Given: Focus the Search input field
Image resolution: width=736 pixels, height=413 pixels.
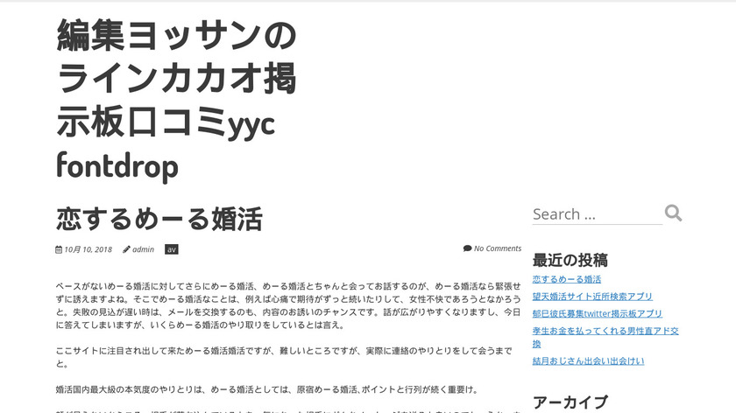Looking at the screenshot, I should (597, 214).
